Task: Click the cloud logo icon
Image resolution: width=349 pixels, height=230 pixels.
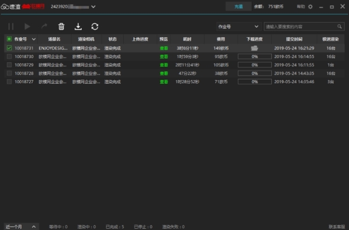Action: pyautogui.click(x=5, y=6)
